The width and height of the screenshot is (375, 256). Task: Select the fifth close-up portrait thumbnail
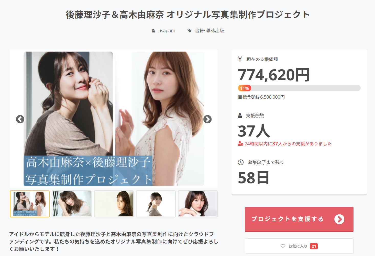click(x=198, y=204)
